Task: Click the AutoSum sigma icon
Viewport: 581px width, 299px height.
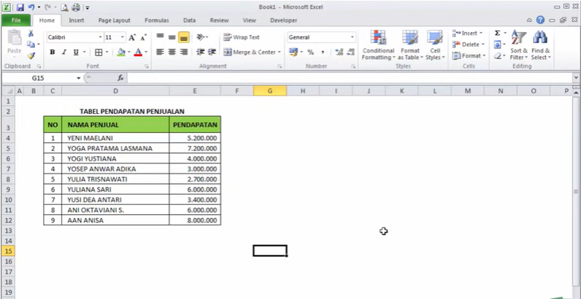Action: (x=497, y=34)
